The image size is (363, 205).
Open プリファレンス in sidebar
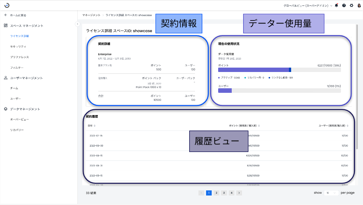point(19,57)
